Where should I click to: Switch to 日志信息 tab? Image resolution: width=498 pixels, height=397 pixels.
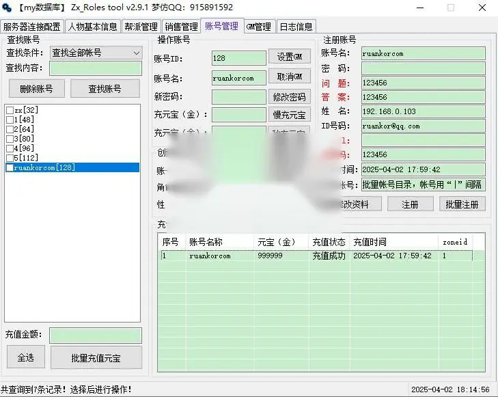296,27
